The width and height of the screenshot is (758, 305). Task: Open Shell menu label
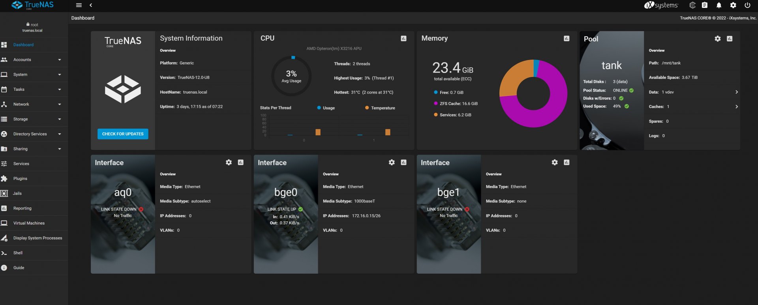(18, 253)
